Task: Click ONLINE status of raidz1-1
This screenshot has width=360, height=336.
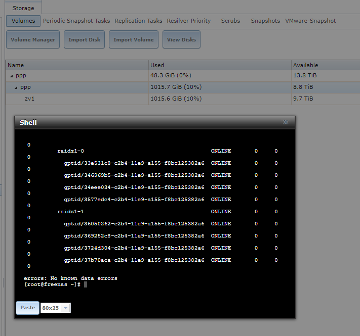Action: point(221,211)
